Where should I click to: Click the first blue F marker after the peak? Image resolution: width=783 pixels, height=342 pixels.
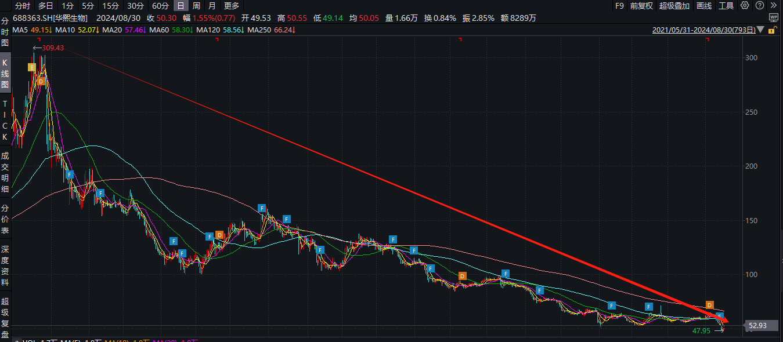click(69, 174)
